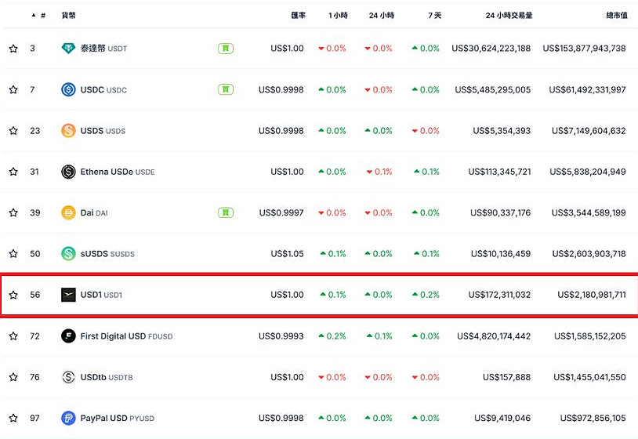Click the Dai coin icon
The width and height of the screenshot is (638, 439).
[69, 212]
